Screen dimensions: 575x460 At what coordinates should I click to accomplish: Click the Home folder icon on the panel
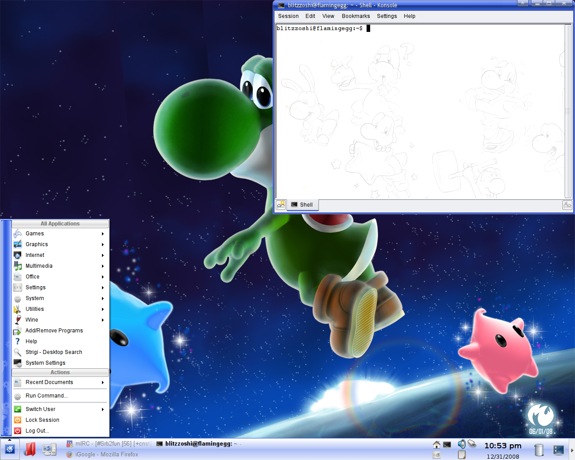click(436, 444)
